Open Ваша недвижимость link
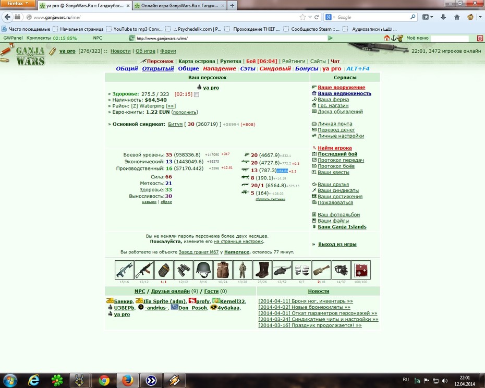 pos(345,93)
